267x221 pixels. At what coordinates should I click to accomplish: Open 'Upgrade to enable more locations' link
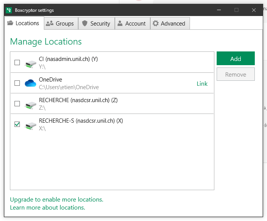pyautogui.click(x=56, y=200)
